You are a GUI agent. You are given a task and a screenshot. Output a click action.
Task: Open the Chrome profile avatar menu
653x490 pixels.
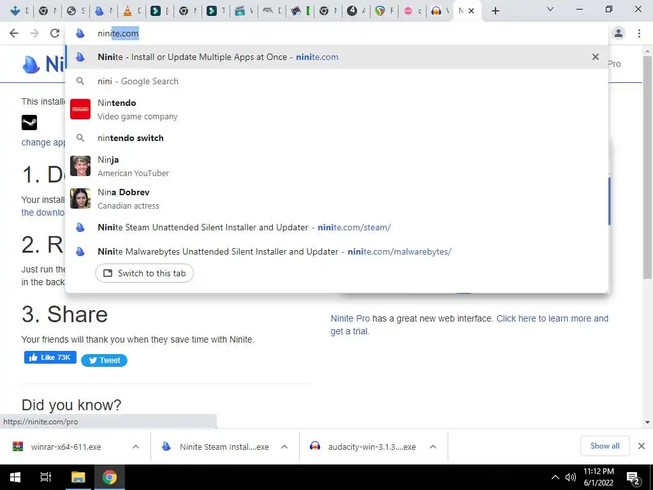(x=619, y=33)
